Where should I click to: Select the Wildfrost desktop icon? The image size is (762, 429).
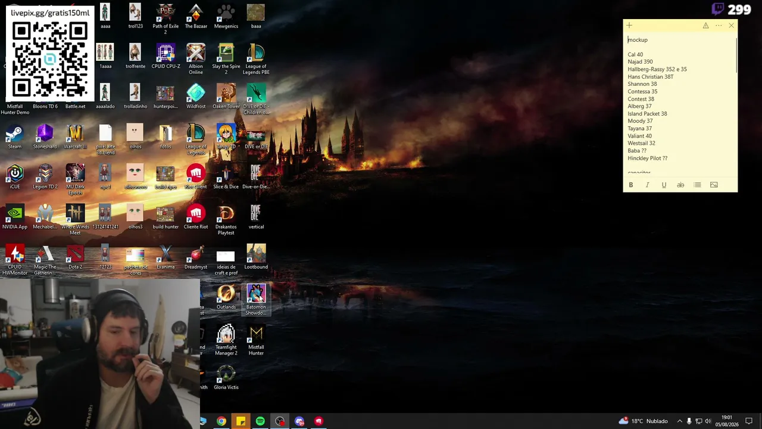click(x=196, y=97)
